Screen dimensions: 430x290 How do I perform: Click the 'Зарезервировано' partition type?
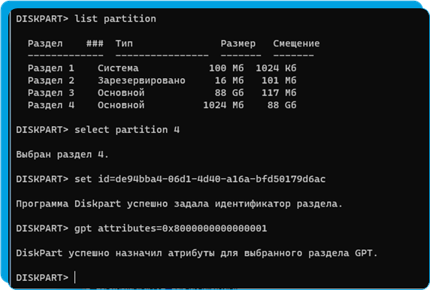point(141,80)
